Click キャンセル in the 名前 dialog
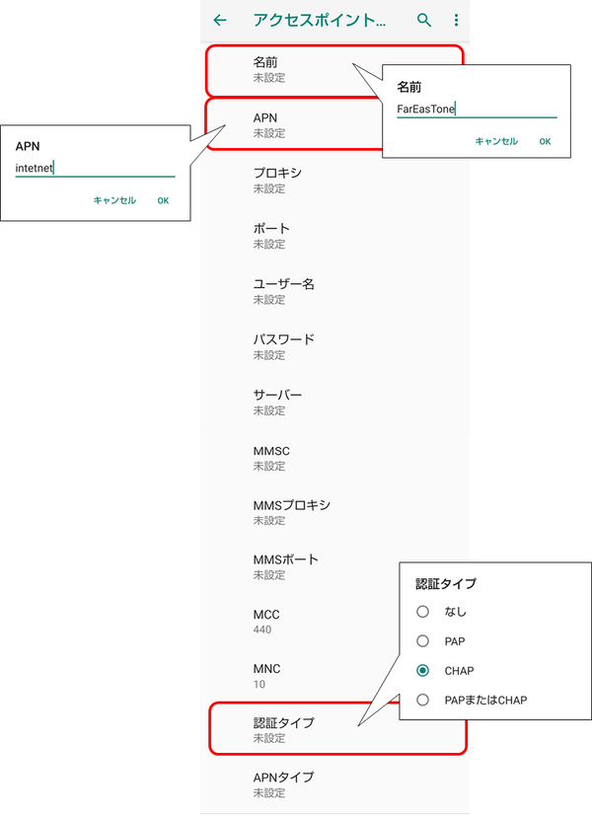This screenshot has width=592, height=816. (496, 141)
